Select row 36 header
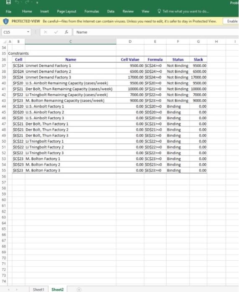Image resolution: width=239 pixels, height=292 pixels. (x=4, y=60)
